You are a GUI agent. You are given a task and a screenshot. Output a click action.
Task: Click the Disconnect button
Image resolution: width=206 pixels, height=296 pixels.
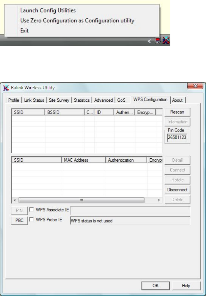pos(177,190)
